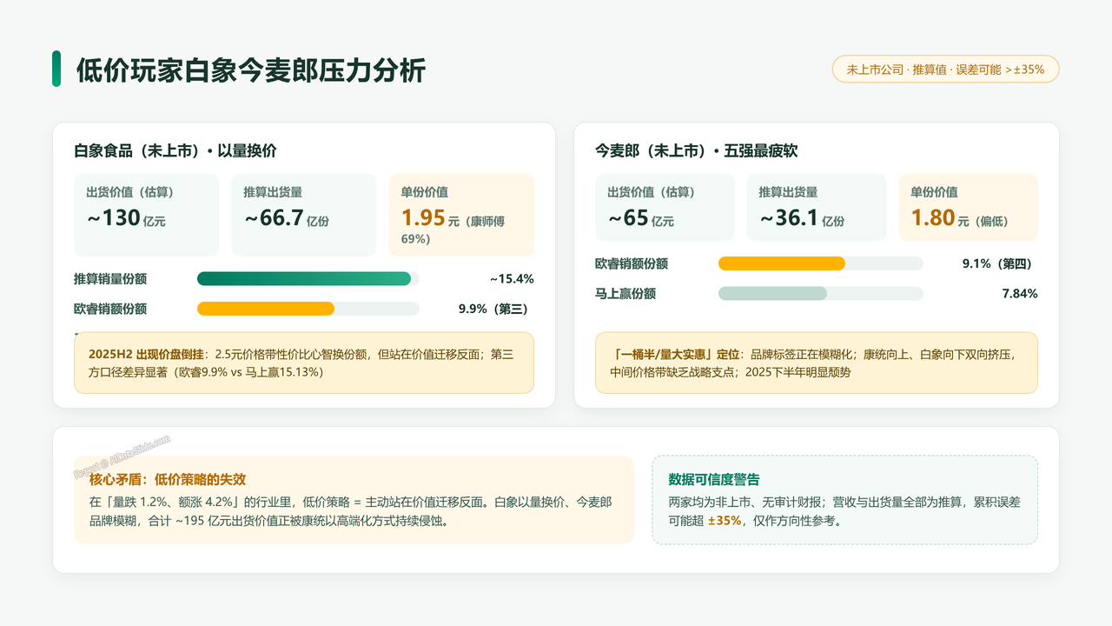Screen dimensions: 1112x626
Task: Click the 9.9%（第三）value
Action: tap(493, 309)
